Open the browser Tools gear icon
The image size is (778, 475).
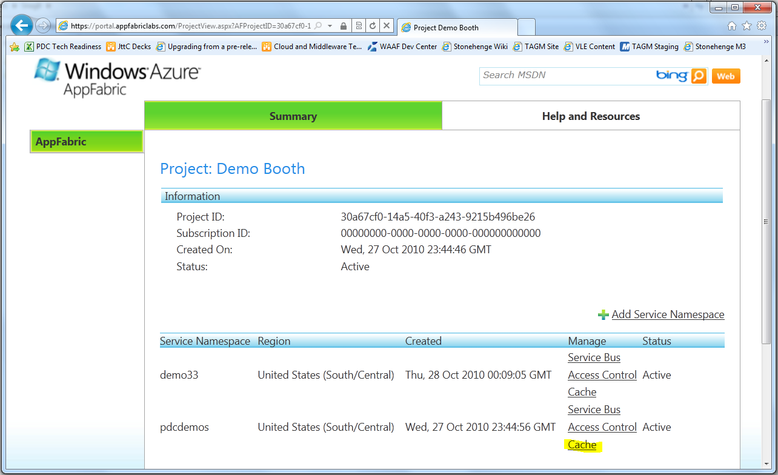point(762,25)
